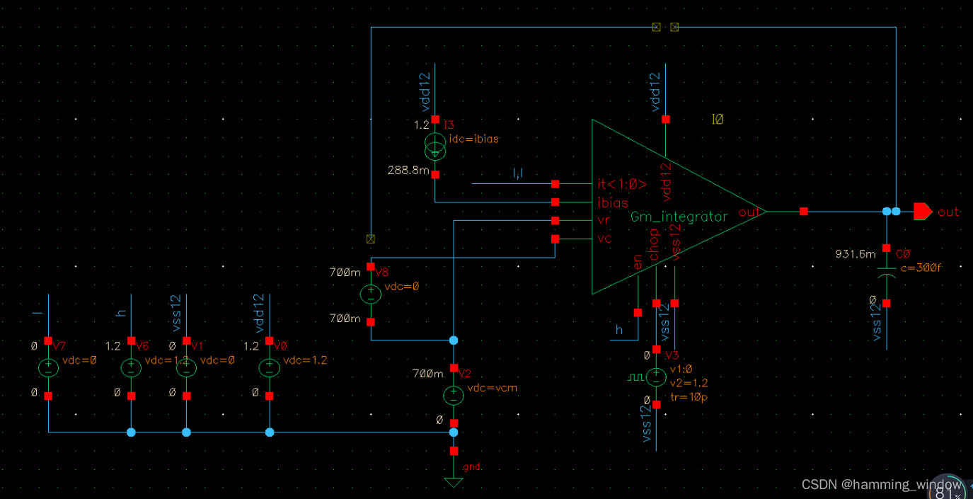This screenshot has width=973, height=499.
Task: Select the V0 voltage source symbol
Action: [269, 368]
